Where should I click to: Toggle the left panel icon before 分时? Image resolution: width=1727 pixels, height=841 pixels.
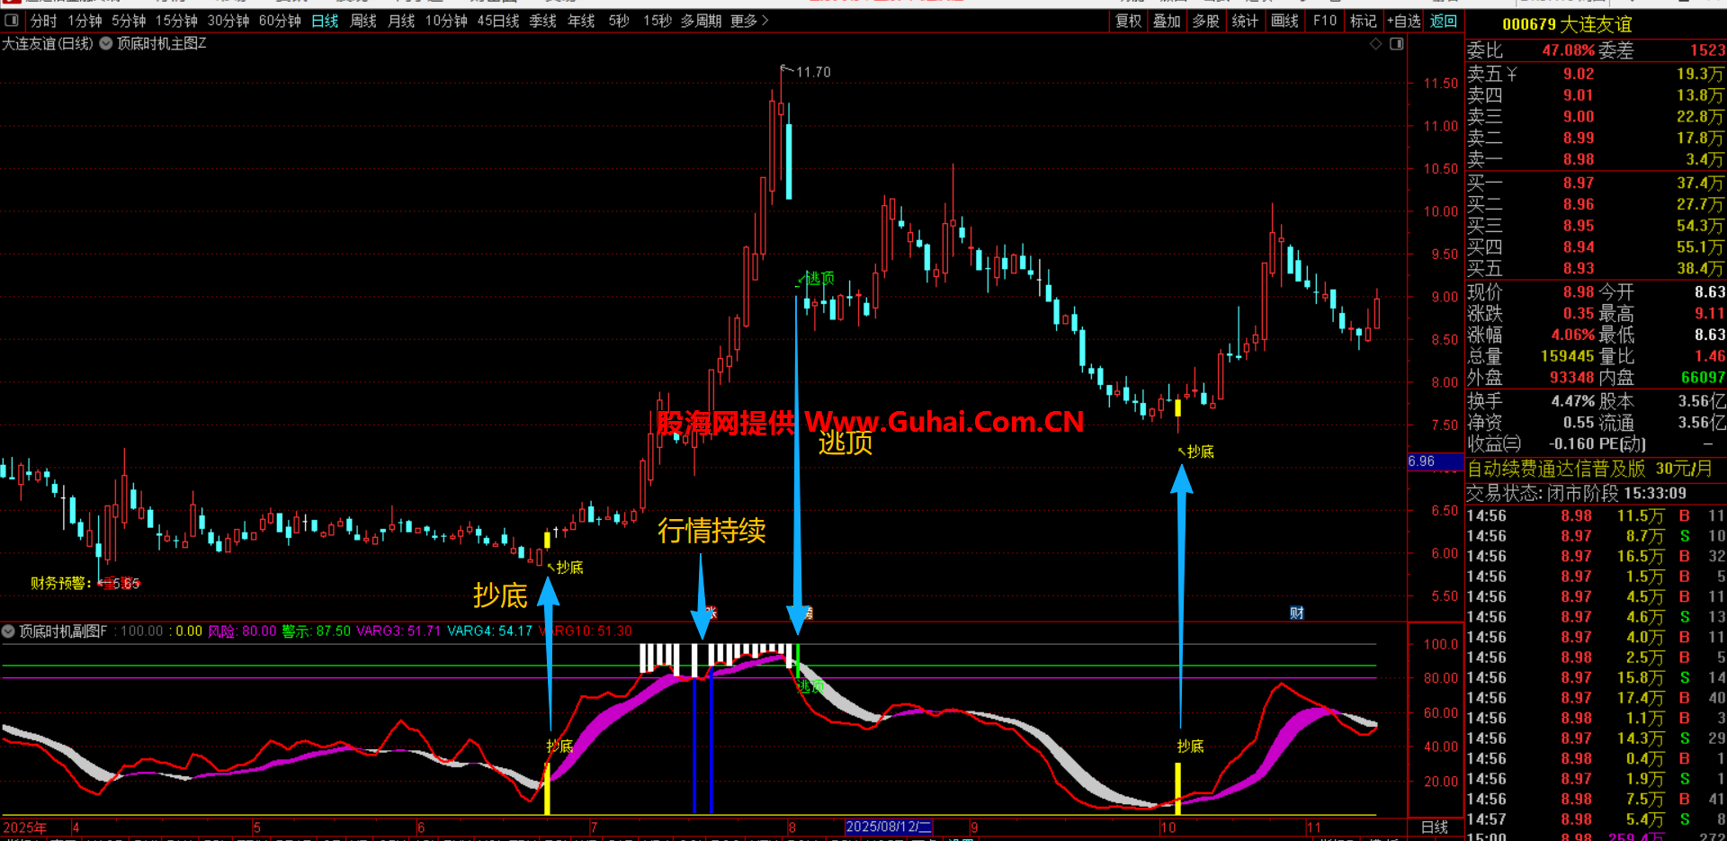pos(12,20)
